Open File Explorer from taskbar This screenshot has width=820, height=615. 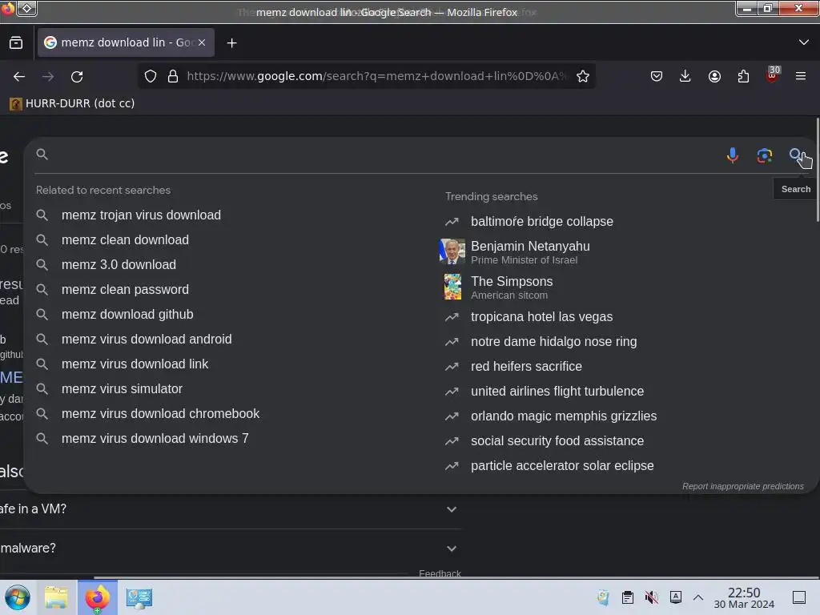click(x=56, y=597)
